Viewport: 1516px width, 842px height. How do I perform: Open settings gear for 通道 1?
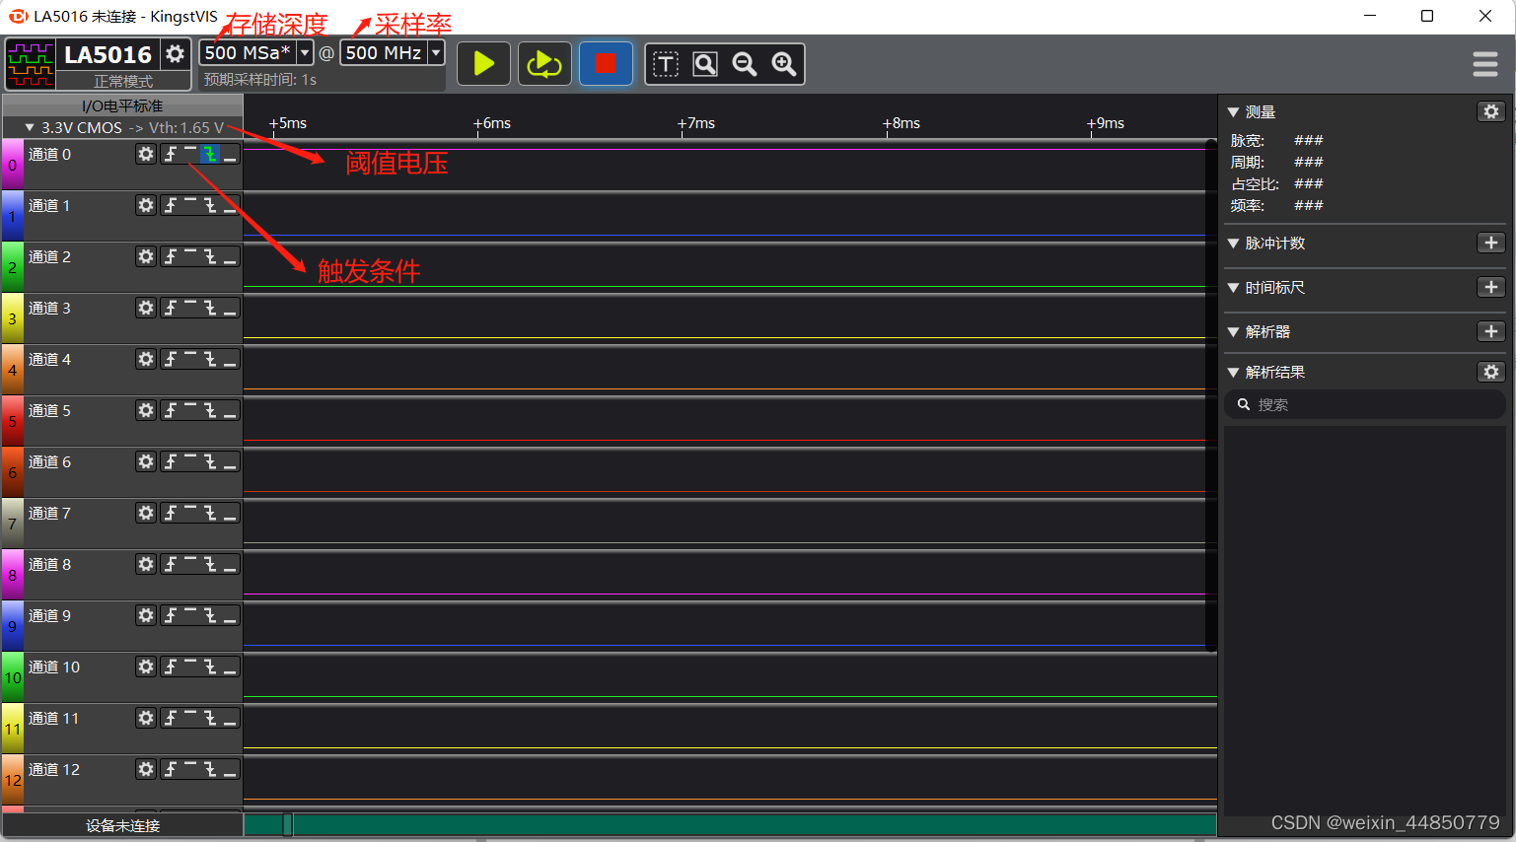(146, 205)
